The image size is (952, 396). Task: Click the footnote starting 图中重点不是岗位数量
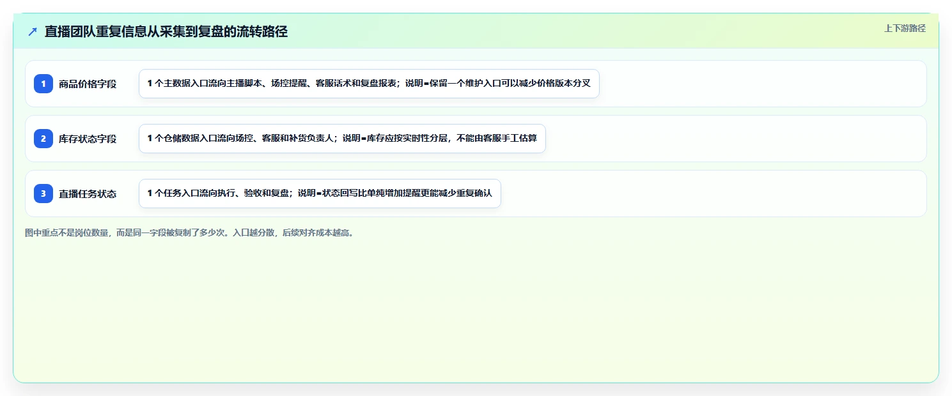click(190, 233)
